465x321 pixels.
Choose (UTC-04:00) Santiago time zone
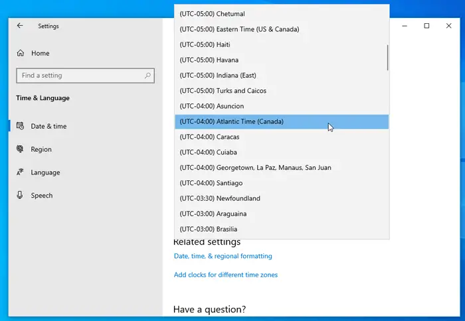[282, 183]
